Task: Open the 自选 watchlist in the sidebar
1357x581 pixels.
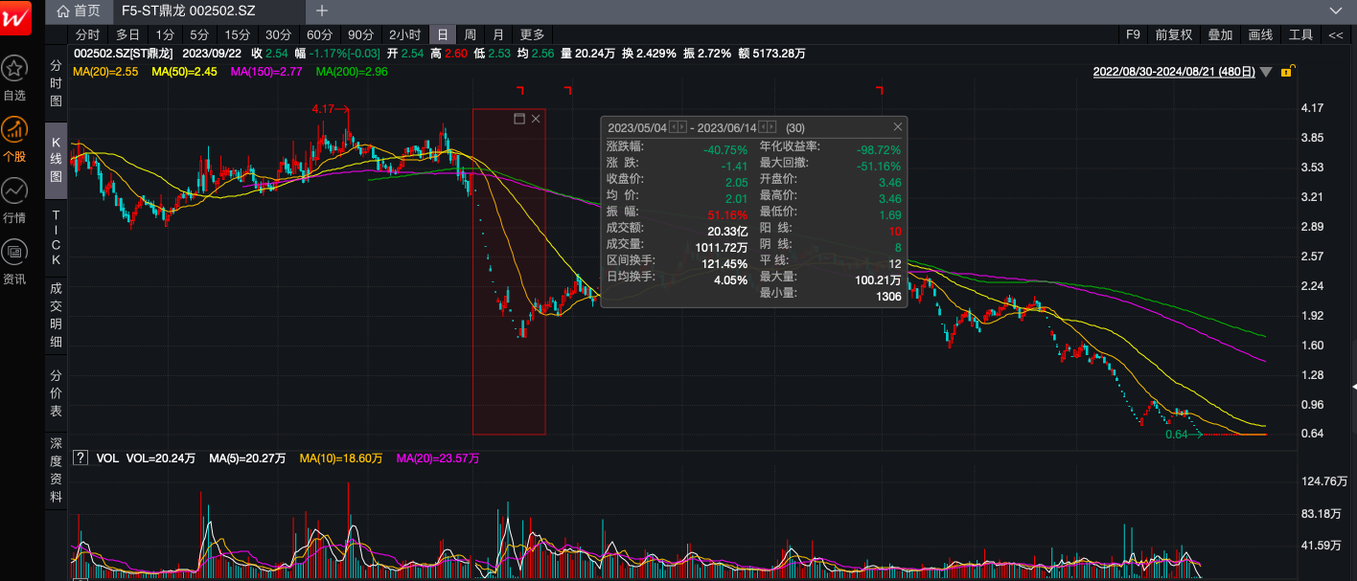Action: (x=14, y=78)
